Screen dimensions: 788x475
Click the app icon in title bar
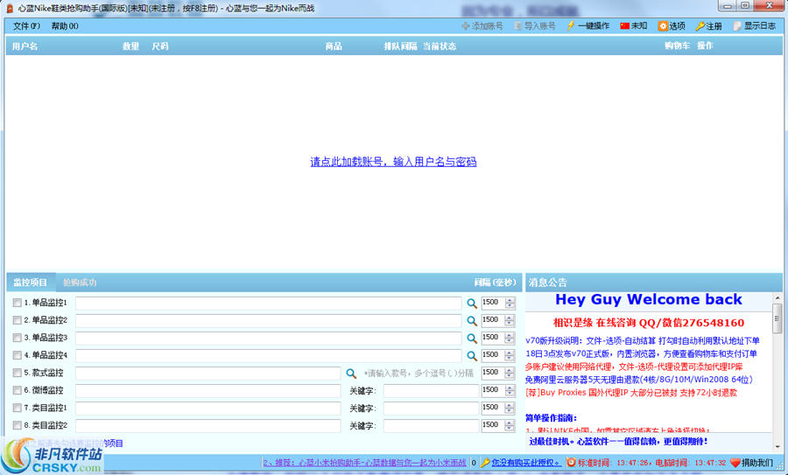10,8
